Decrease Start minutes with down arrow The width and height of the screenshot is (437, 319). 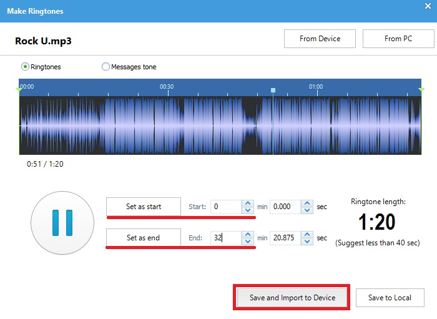click(x=248, y=210)
